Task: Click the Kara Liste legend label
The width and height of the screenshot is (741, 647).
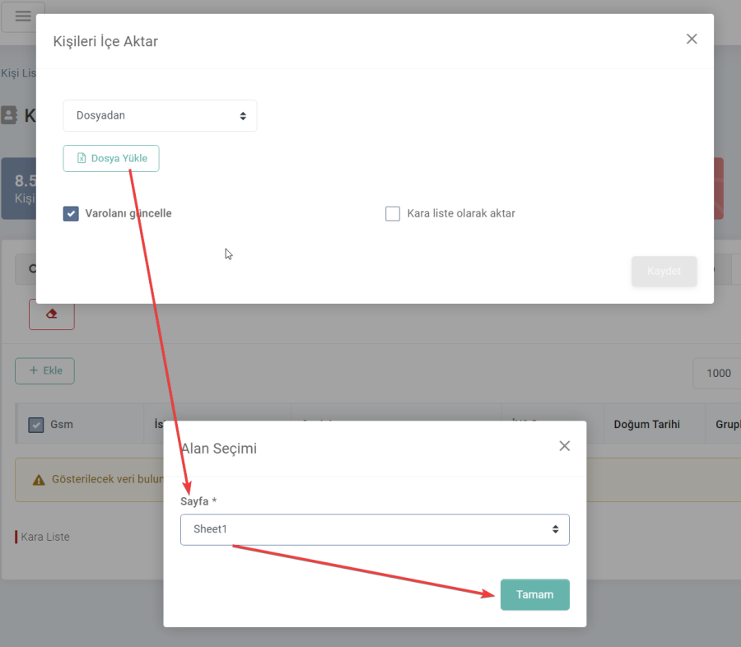Action: (45, 537)
